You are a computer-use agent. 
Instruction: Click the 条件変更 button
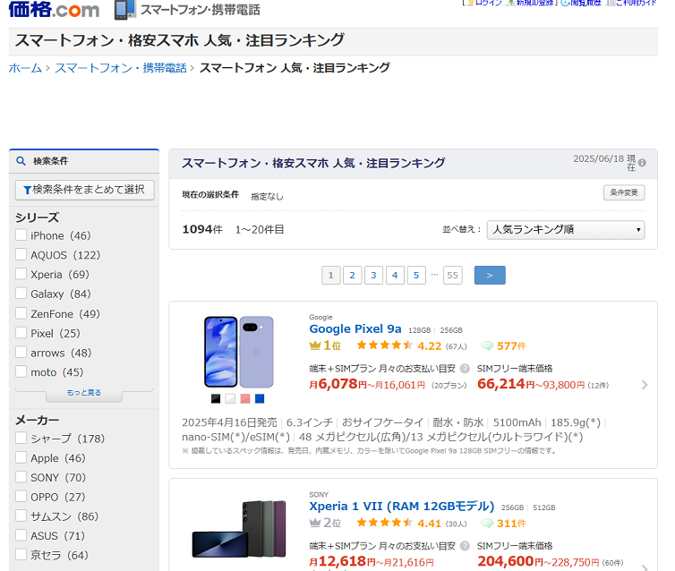pos(624,192)
